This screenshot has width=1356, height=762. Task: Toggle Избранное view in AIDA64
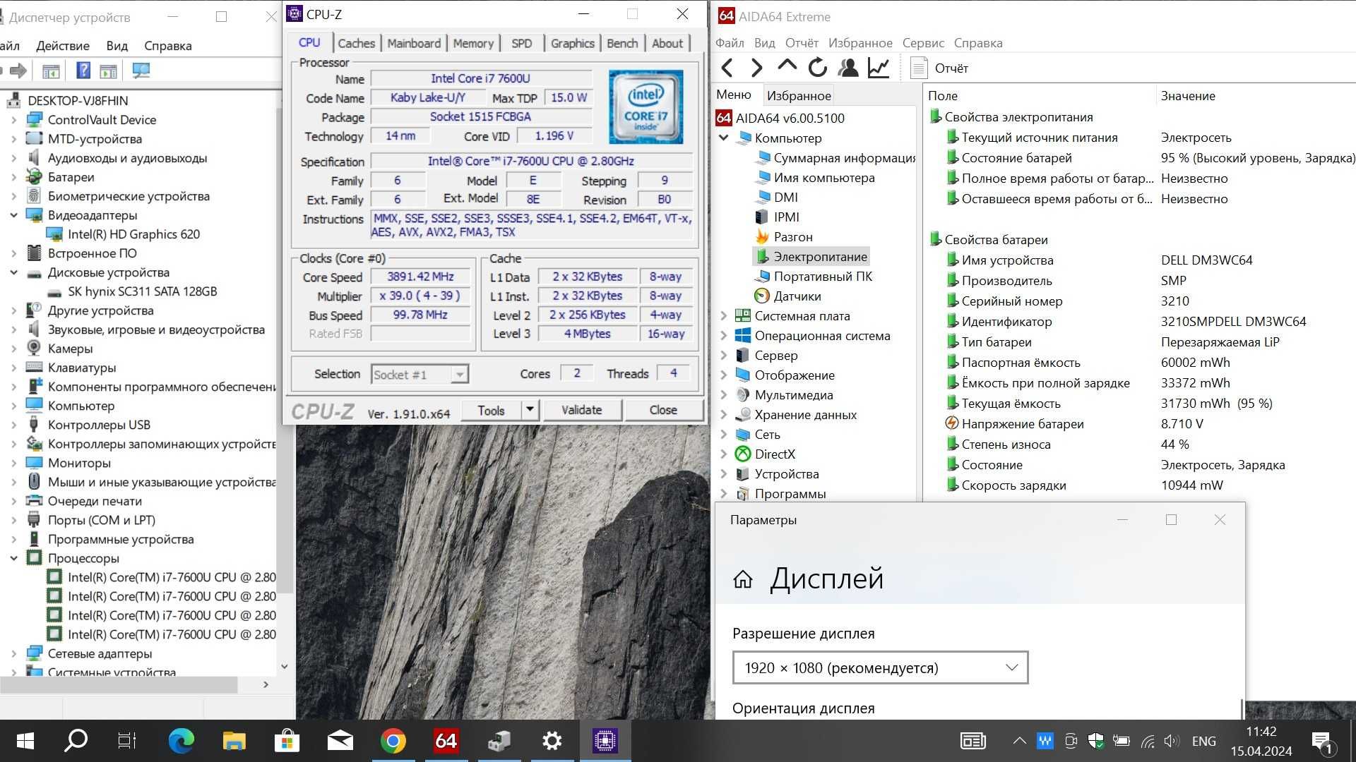[799, 95]
